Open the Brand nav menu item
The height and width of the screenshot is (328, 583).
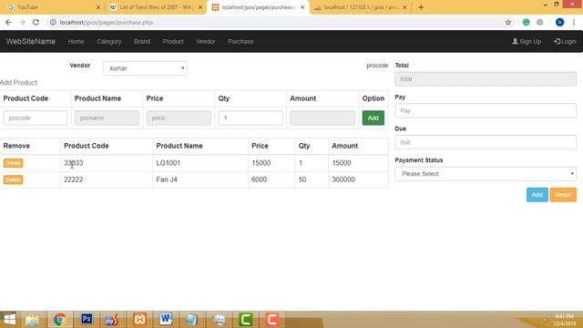[x=142, y=41]
